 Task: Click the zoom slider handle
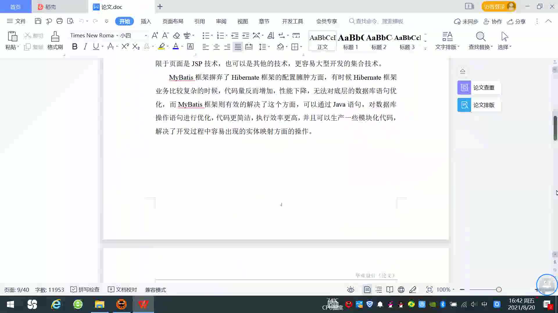click(x=499, y=290)
